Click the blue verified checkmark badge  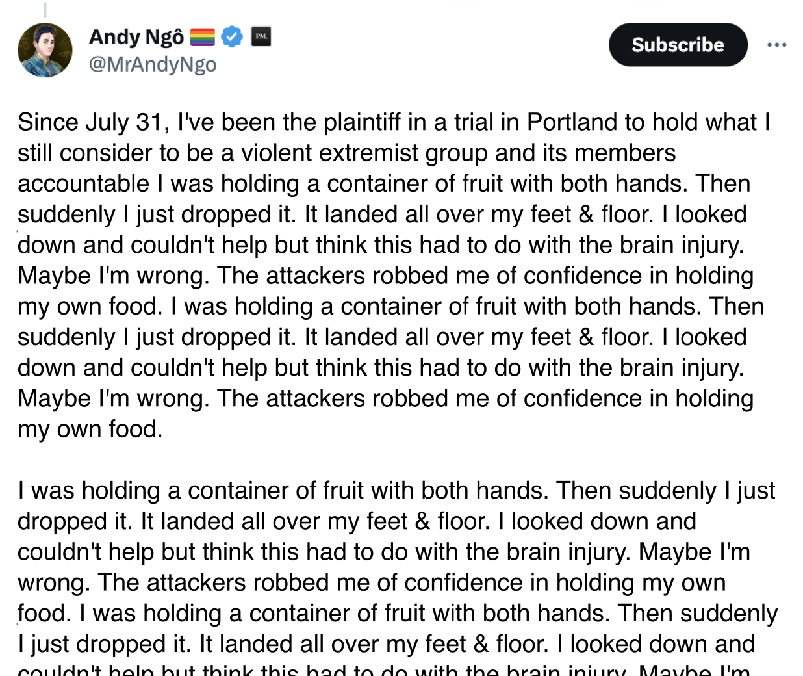[x=232, y=37]
